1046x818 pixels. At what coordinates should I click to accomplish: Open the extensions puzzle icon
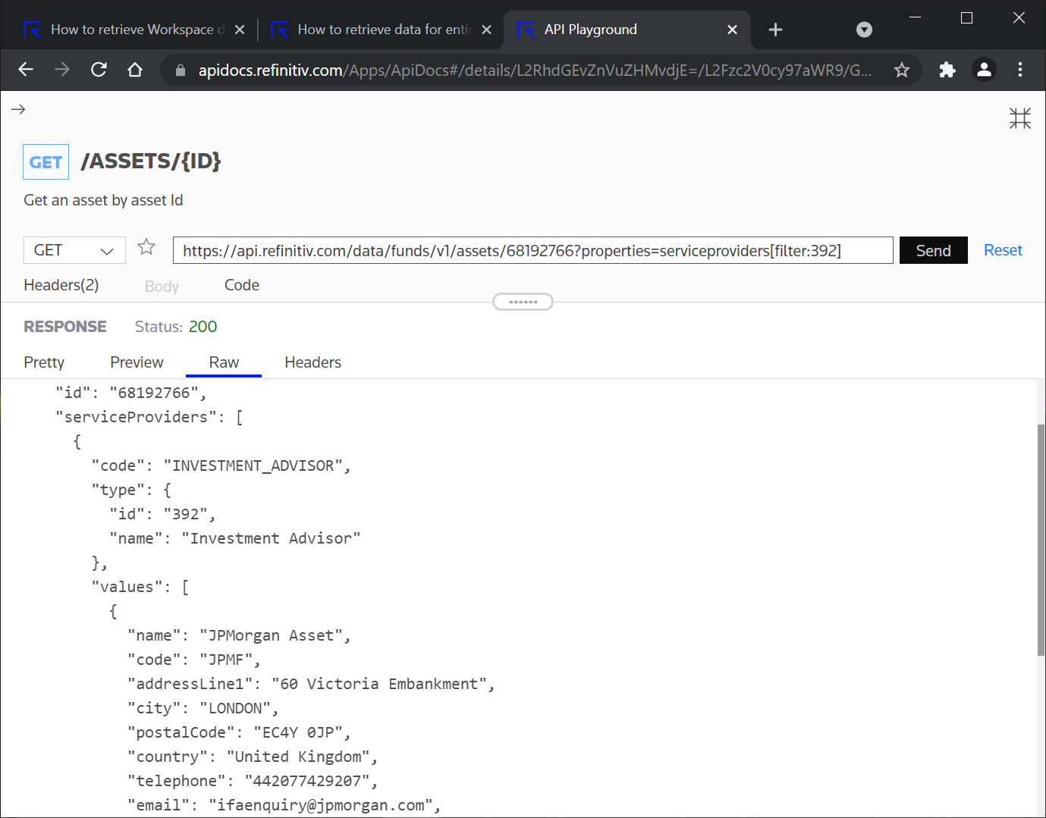tap(947, 70)
